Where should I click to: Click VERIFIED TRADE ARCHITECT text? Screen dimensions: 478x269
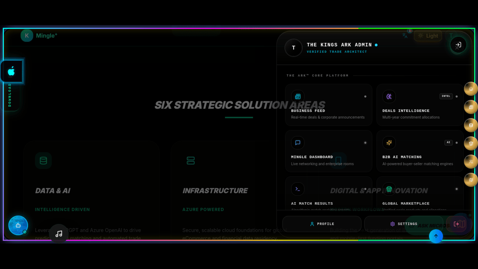tap(337, 52)
